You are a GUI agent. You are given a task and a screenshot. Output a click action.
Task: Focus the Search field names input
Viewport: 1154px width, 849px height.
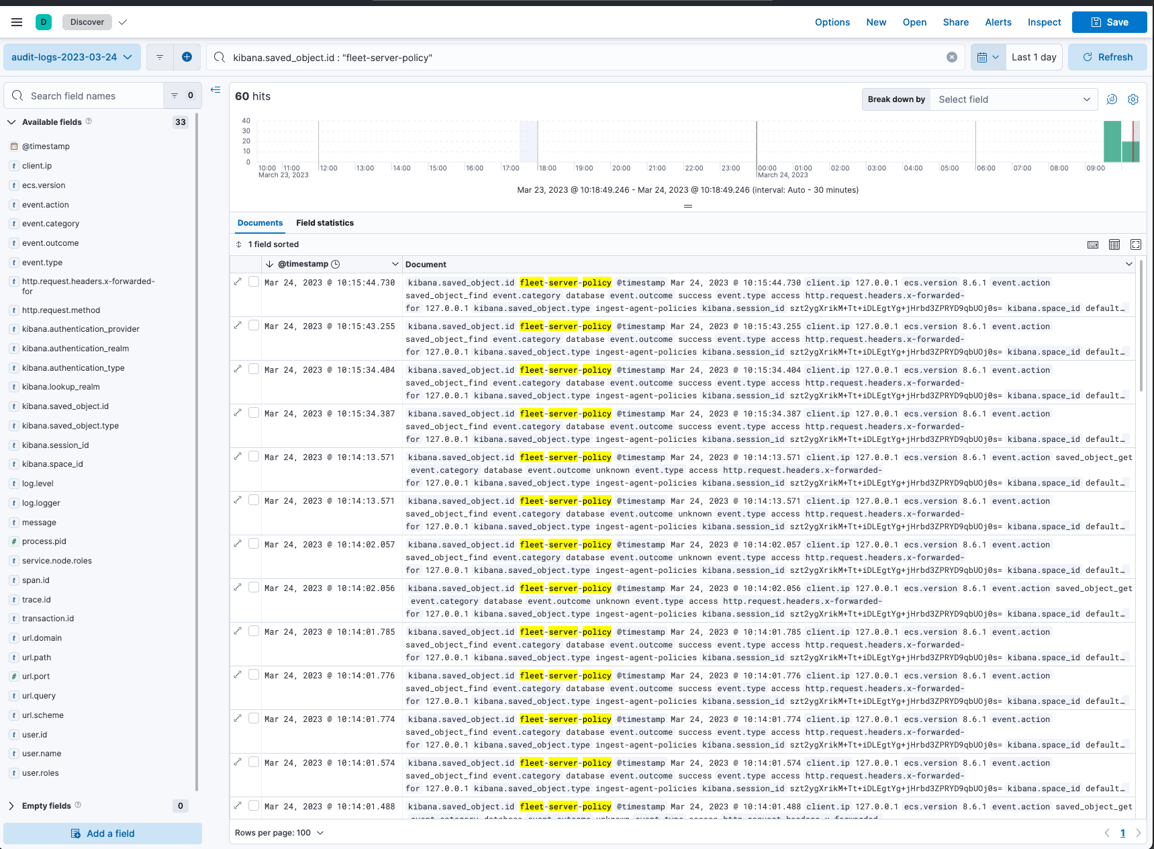click(84, 95)
